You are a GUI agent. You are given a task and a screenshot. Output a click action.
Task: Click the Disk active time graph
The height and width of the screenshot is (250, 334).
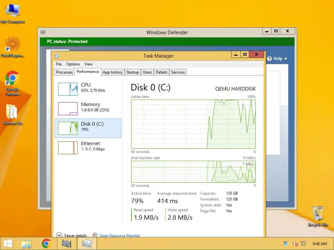tap(193, 124)
